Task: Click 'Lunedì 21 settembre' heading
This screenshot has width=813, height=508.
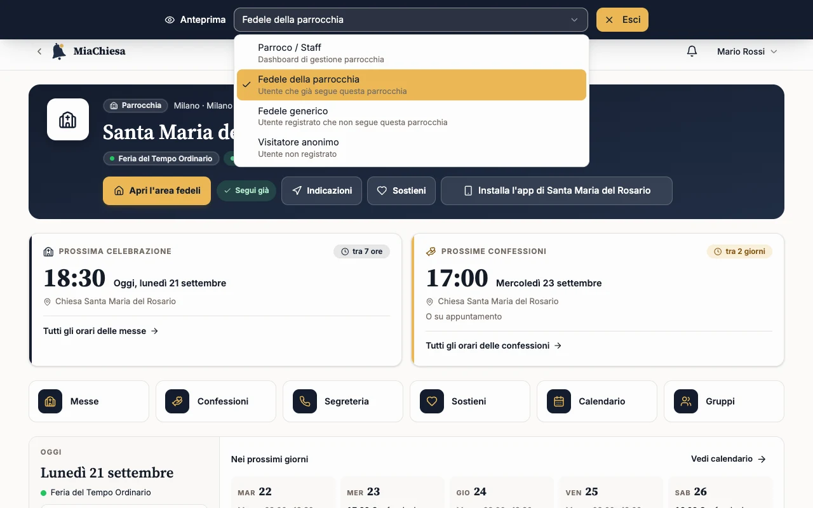Action: (107, 473)
